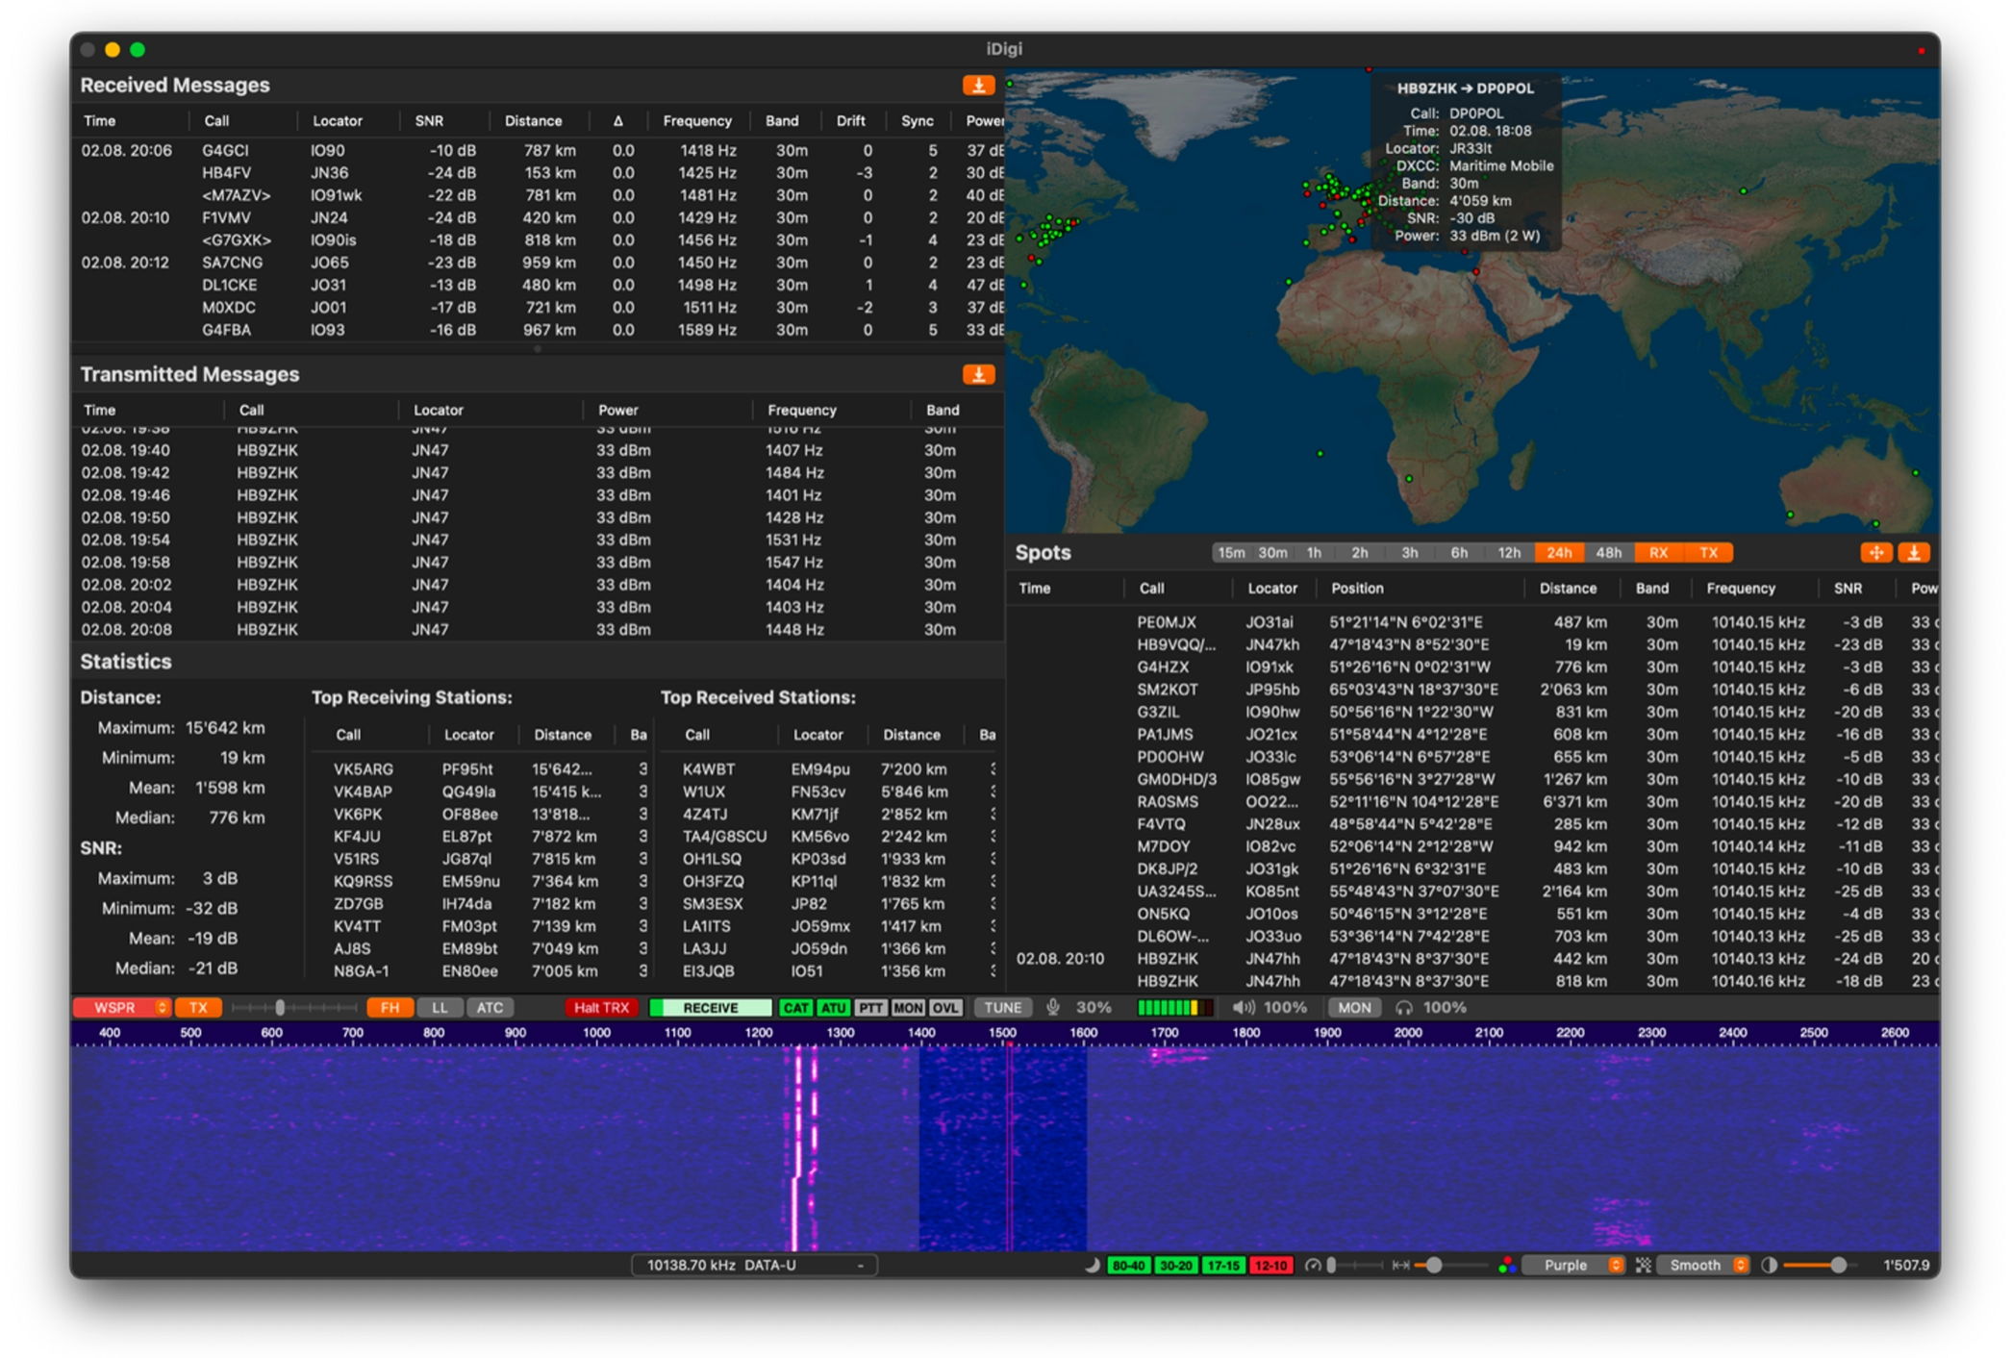Select the 30-20 band button
The width and height of the screenshot is (2012, 1358).
pyautogui.click(x=1175, y=1266)
